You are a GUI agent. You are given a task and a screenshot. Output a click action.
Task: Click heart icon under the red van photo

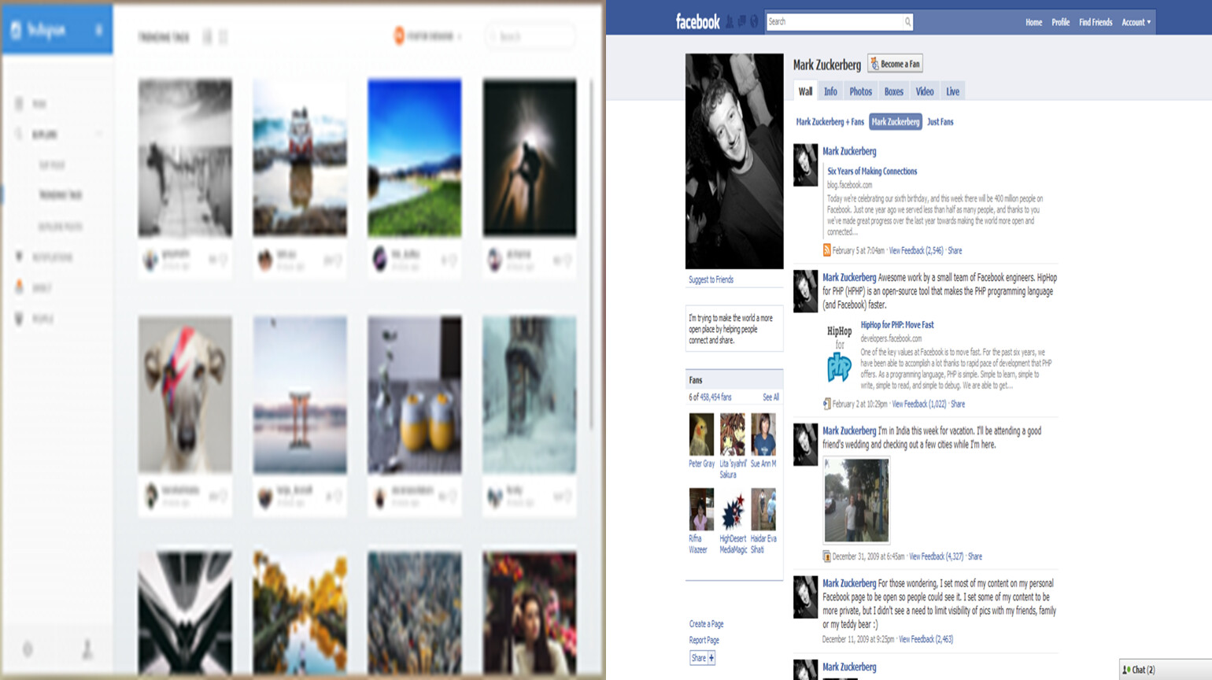click(x=337, y=260)
